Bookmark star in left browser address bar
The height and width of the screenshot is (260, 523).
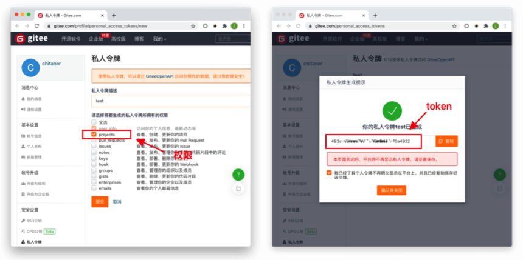point(193,26)
